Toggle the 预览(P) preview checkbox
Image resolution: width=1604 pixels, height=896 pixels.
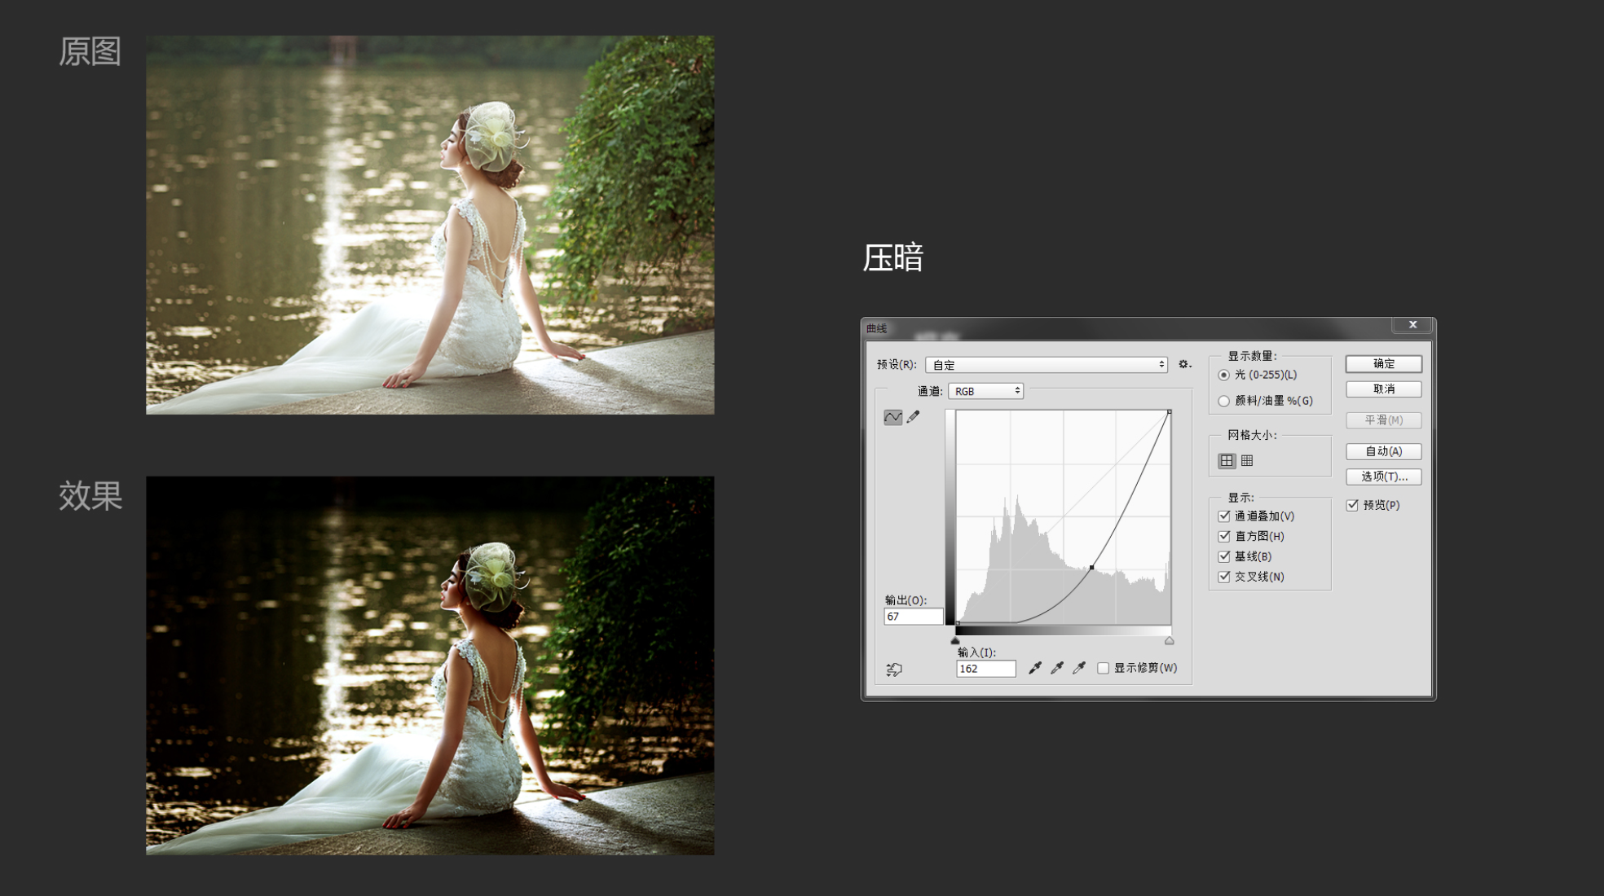[1353, 505]
